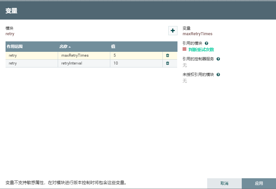Screen dimensions: 276x189
Task: Click red stopped status icon beside 判断重试次数
Action: point(184,49)
